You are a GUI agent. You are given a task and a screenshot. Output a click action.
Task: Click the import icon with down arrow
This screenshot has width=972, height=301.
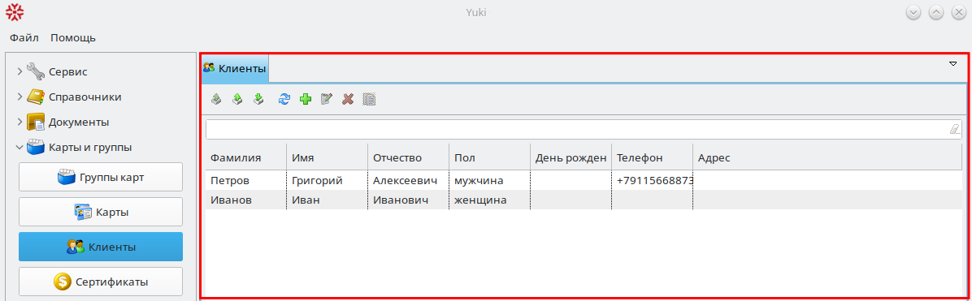(258, 98)
